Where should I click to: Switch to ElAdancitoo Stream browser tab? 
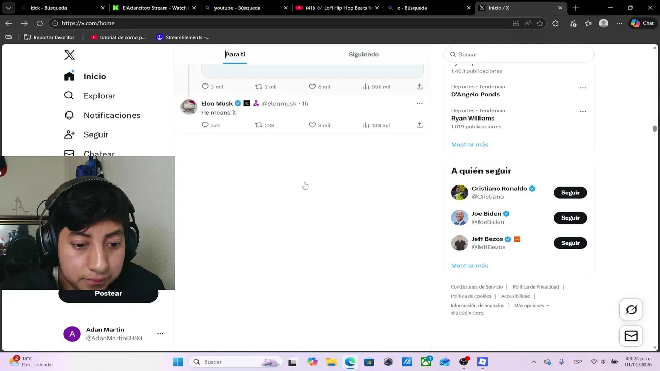point(154,8)
